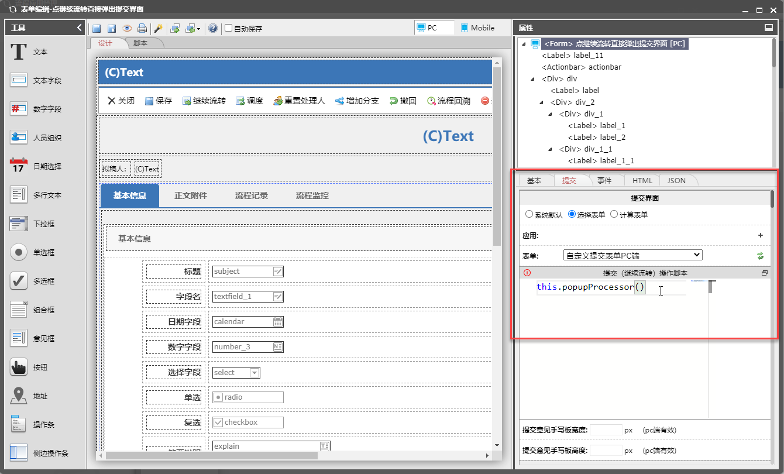This screenshot has width=784, height=474.
Task: Collapse the <Div> div_1 tree node
Action: coord(550,114)
